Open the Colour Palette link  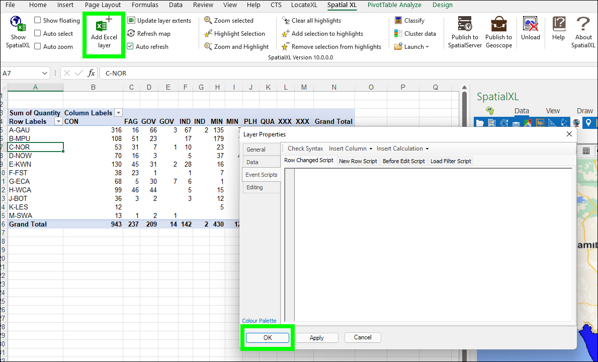coord(259,321)
